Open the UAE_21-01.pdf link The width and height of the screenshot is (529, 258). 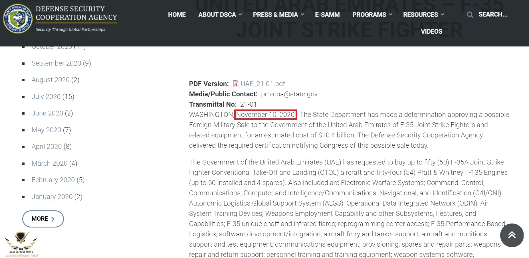(x=263, y=84)
